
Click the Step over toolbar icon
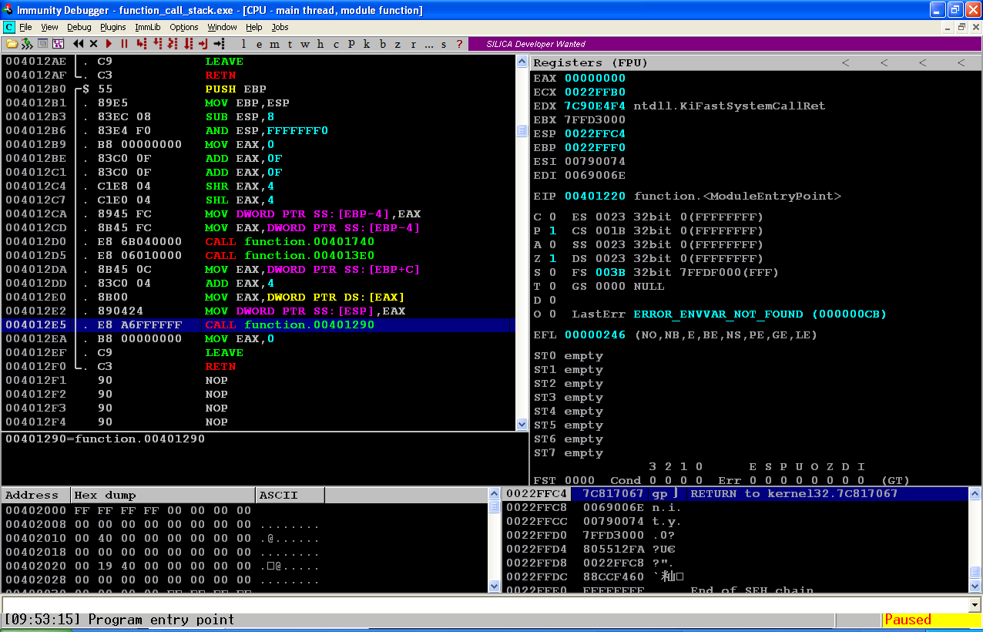coord(157,44)
